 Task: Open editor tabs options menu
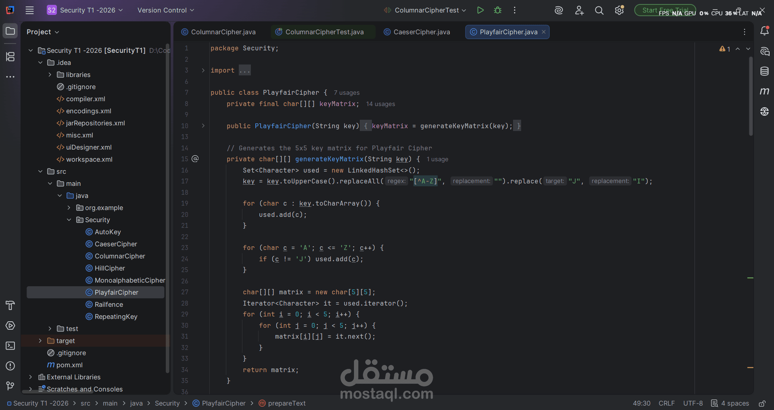(745, 32)
